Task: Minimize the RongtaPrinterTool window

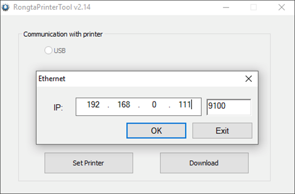Action: click(x=226, y=7)
